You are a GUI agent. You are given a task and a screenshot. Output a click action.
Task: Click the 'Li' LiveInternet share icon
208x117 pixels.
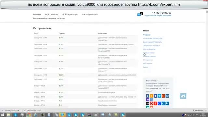[x=163, y=103]
